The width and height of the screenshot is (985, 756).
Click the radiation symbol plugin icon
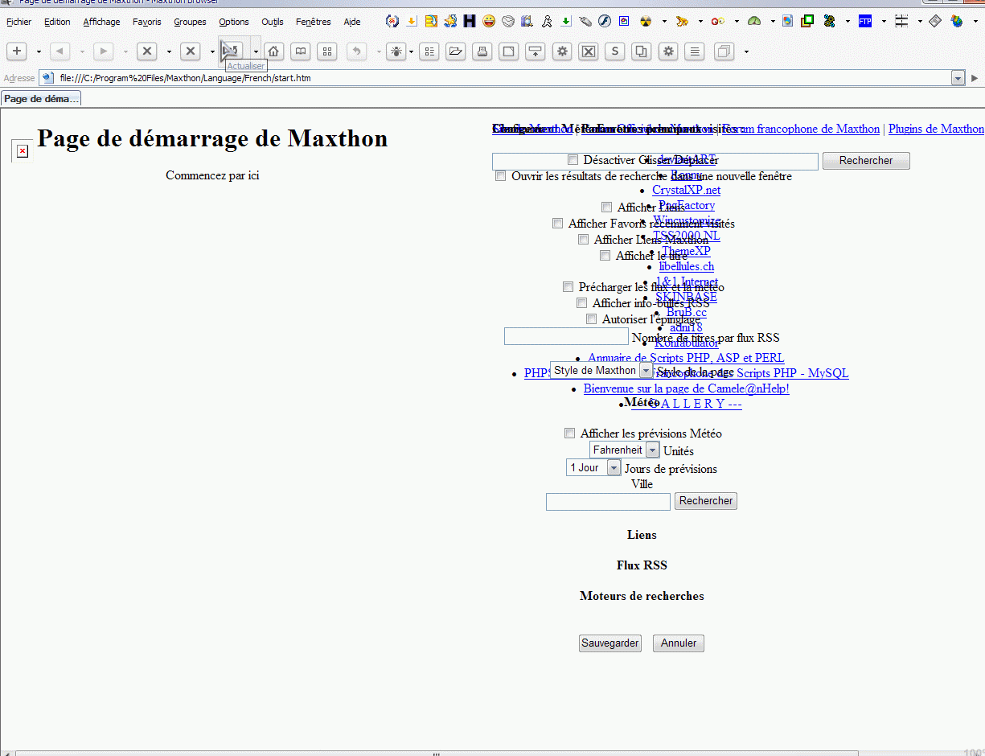tap(646, 22)
